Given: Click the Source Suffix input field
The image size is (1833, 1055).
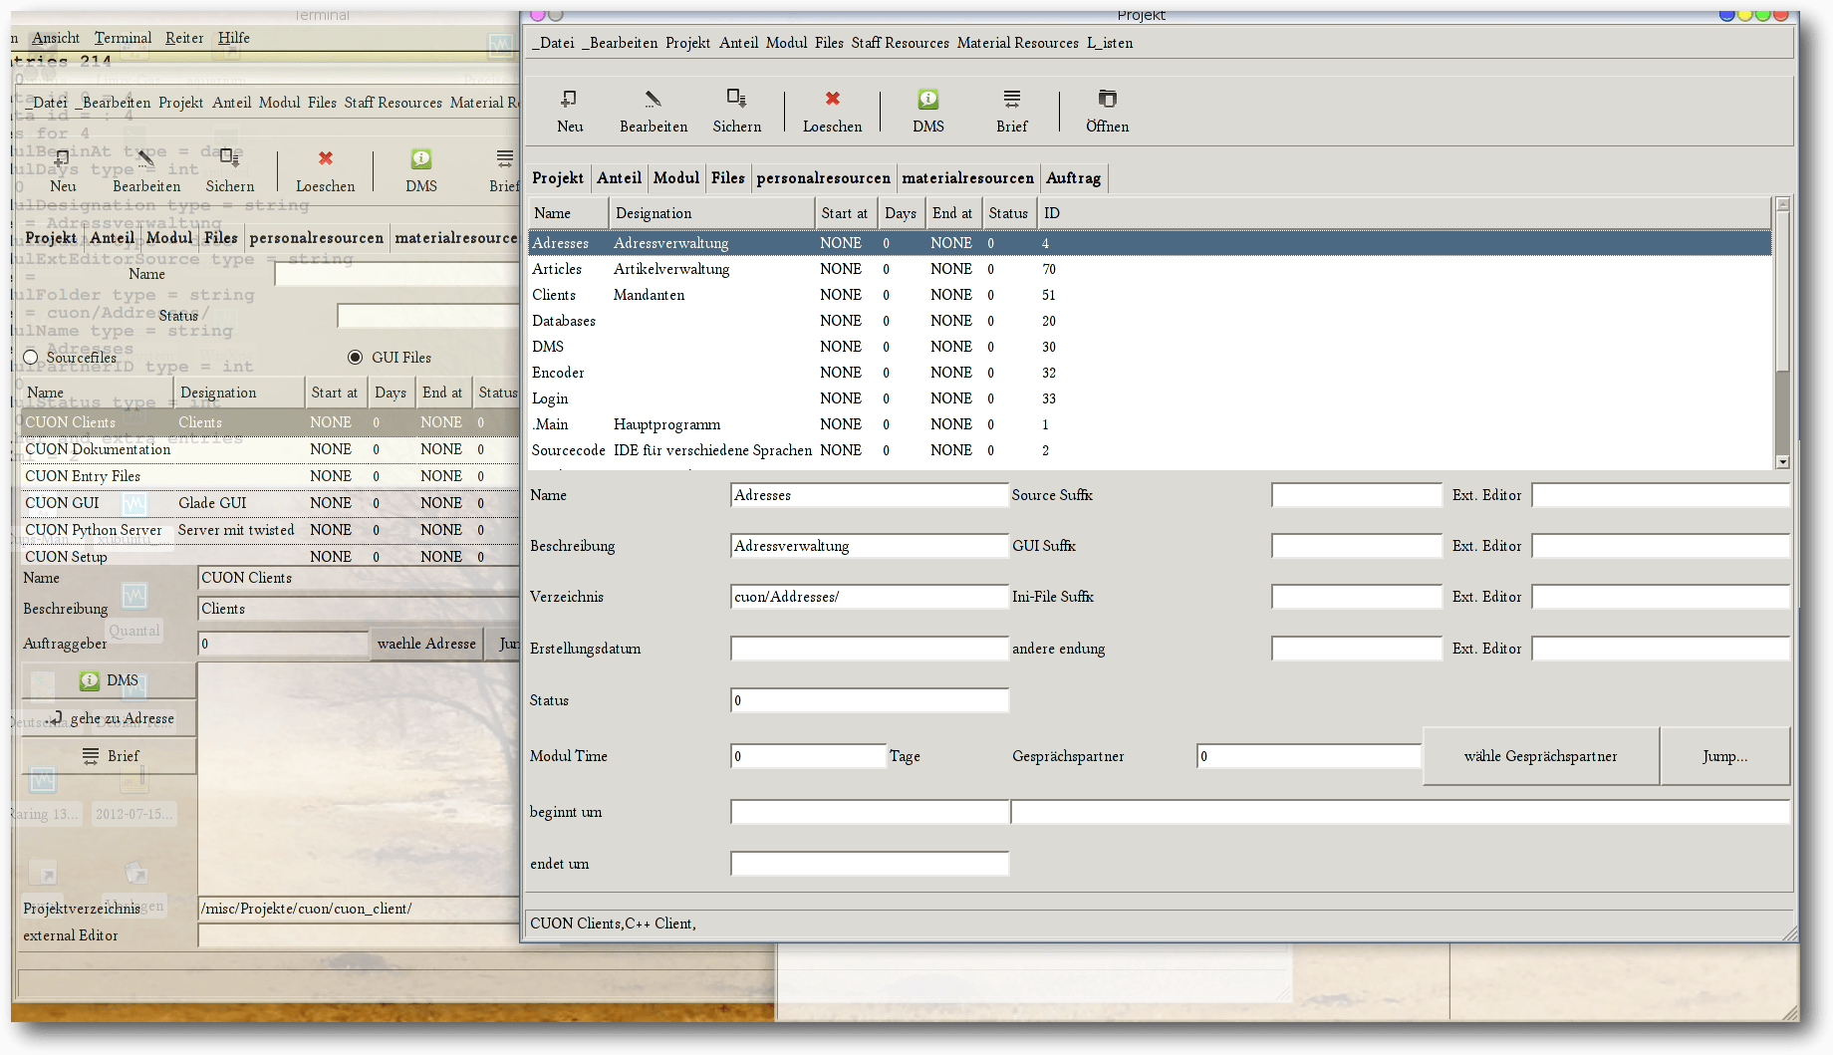Looking at the screenshot, I should point(1356,495).
